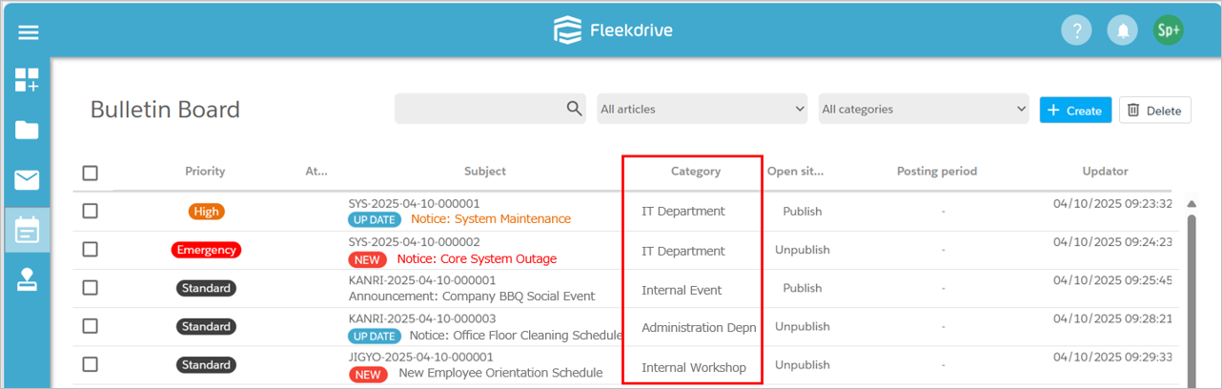The image size is (1222, 389).
Task: Open the stamp approval sidebar icon
Action: (27, 279)
